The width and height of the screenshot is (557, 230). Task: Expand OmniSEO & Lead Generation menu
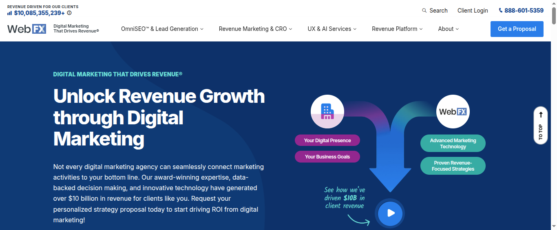pyautogui.click(x=162, y=29)
